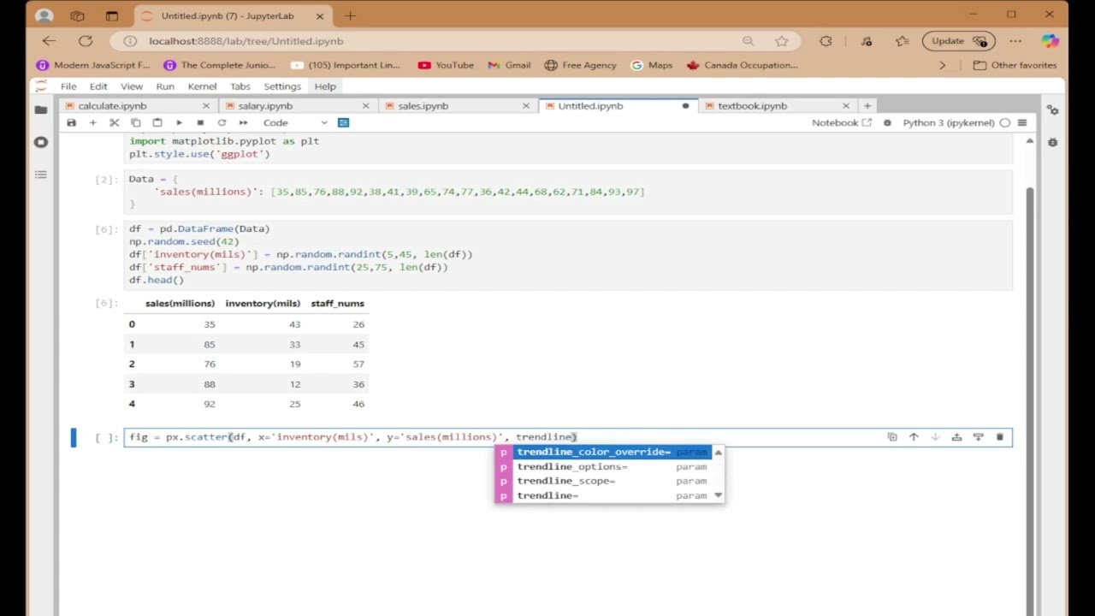The height and width of the screenshot is (616, 1095).
Task: Open a new launcher tab with plus
Action: [x=867, y=106]
